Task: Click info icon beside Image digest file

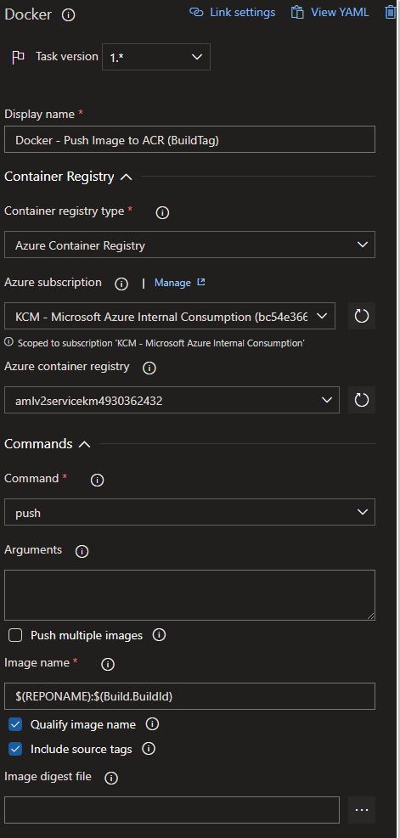Action: 111,778
